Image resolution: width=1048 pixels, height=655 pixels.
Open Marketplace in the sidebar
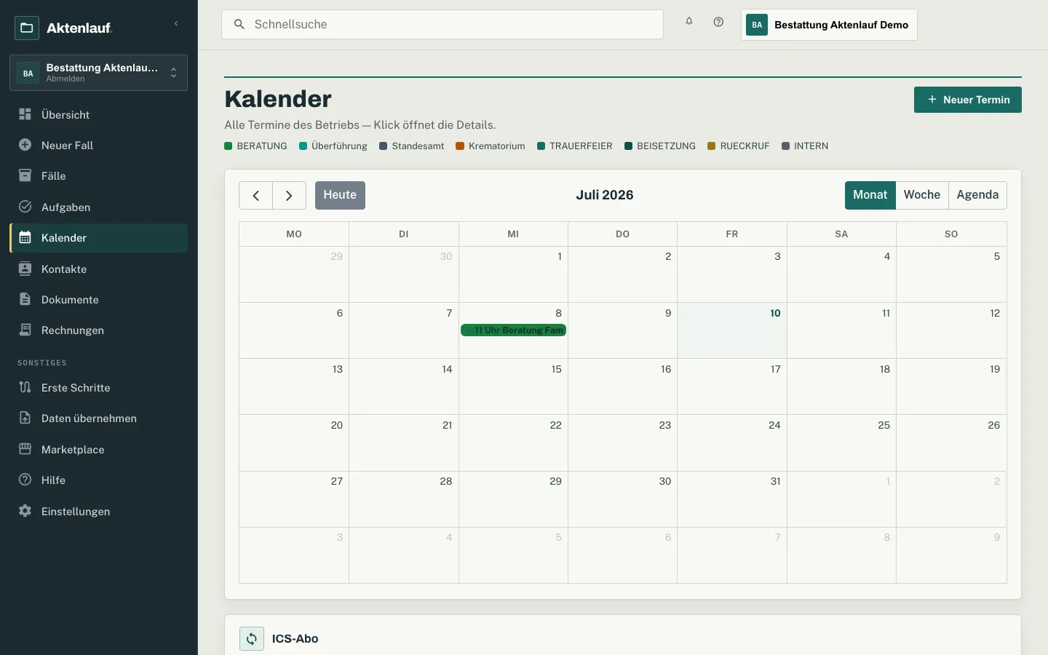coord(98,449)
